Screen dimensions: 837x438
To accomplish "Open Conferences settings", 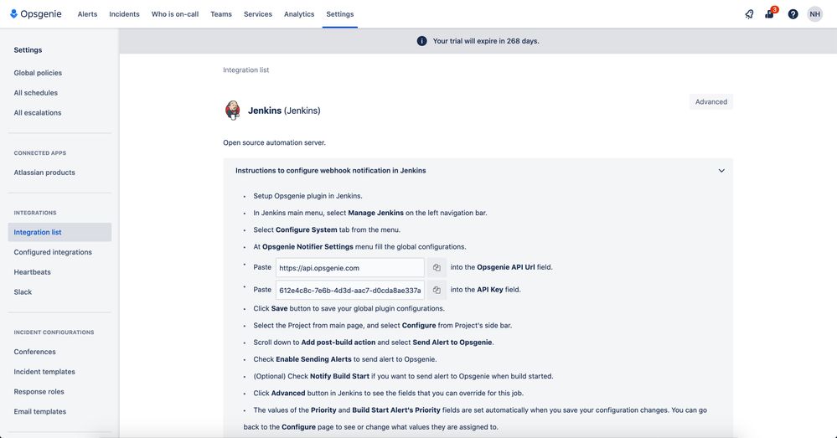I will [x=34, y=352].
